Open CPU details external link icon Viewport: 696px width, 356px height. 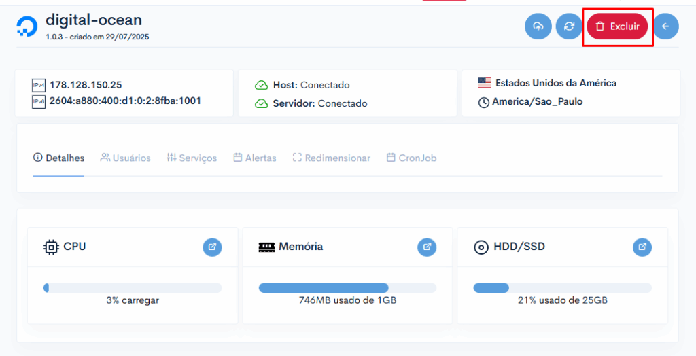click(x=212, y=247)
